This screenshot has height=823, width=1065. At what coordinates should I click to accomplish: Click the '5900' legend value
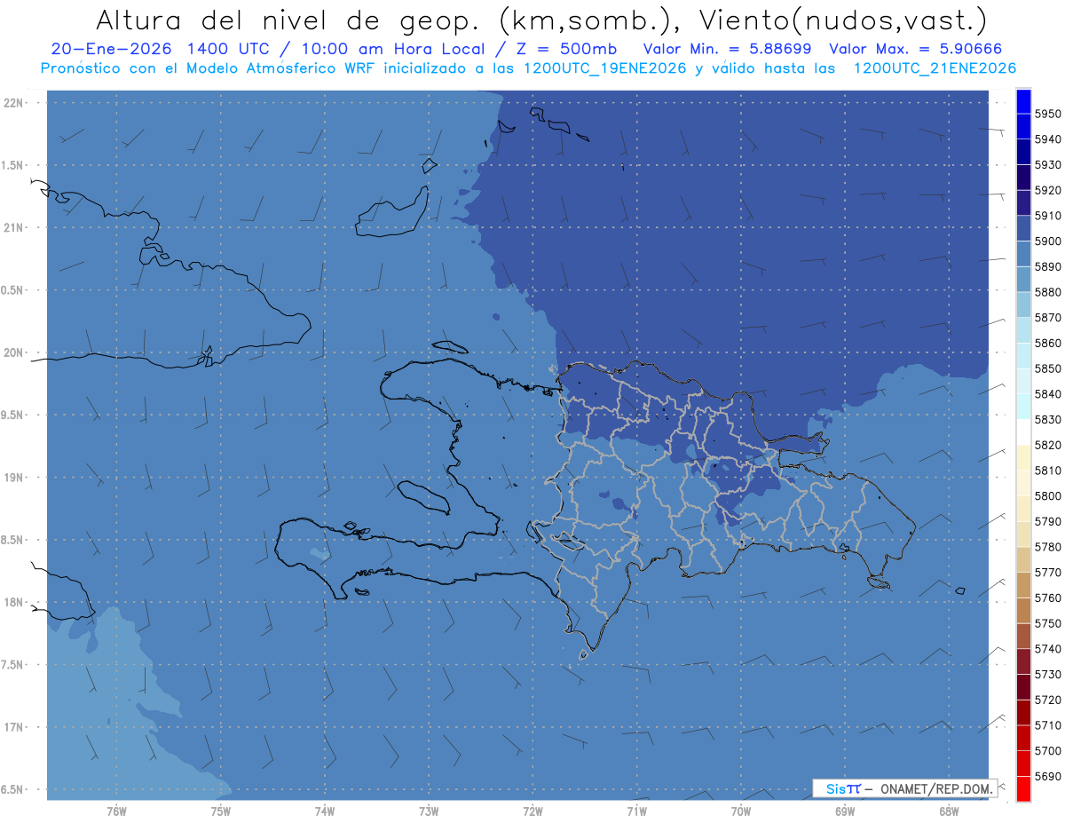1047,241
